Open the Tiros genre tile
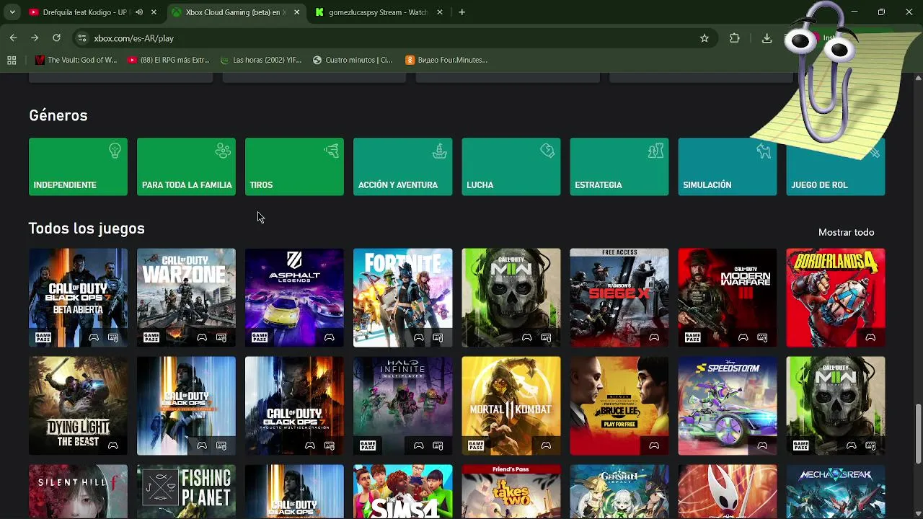This screenshot has height=519, width=923. click(294, 167)
